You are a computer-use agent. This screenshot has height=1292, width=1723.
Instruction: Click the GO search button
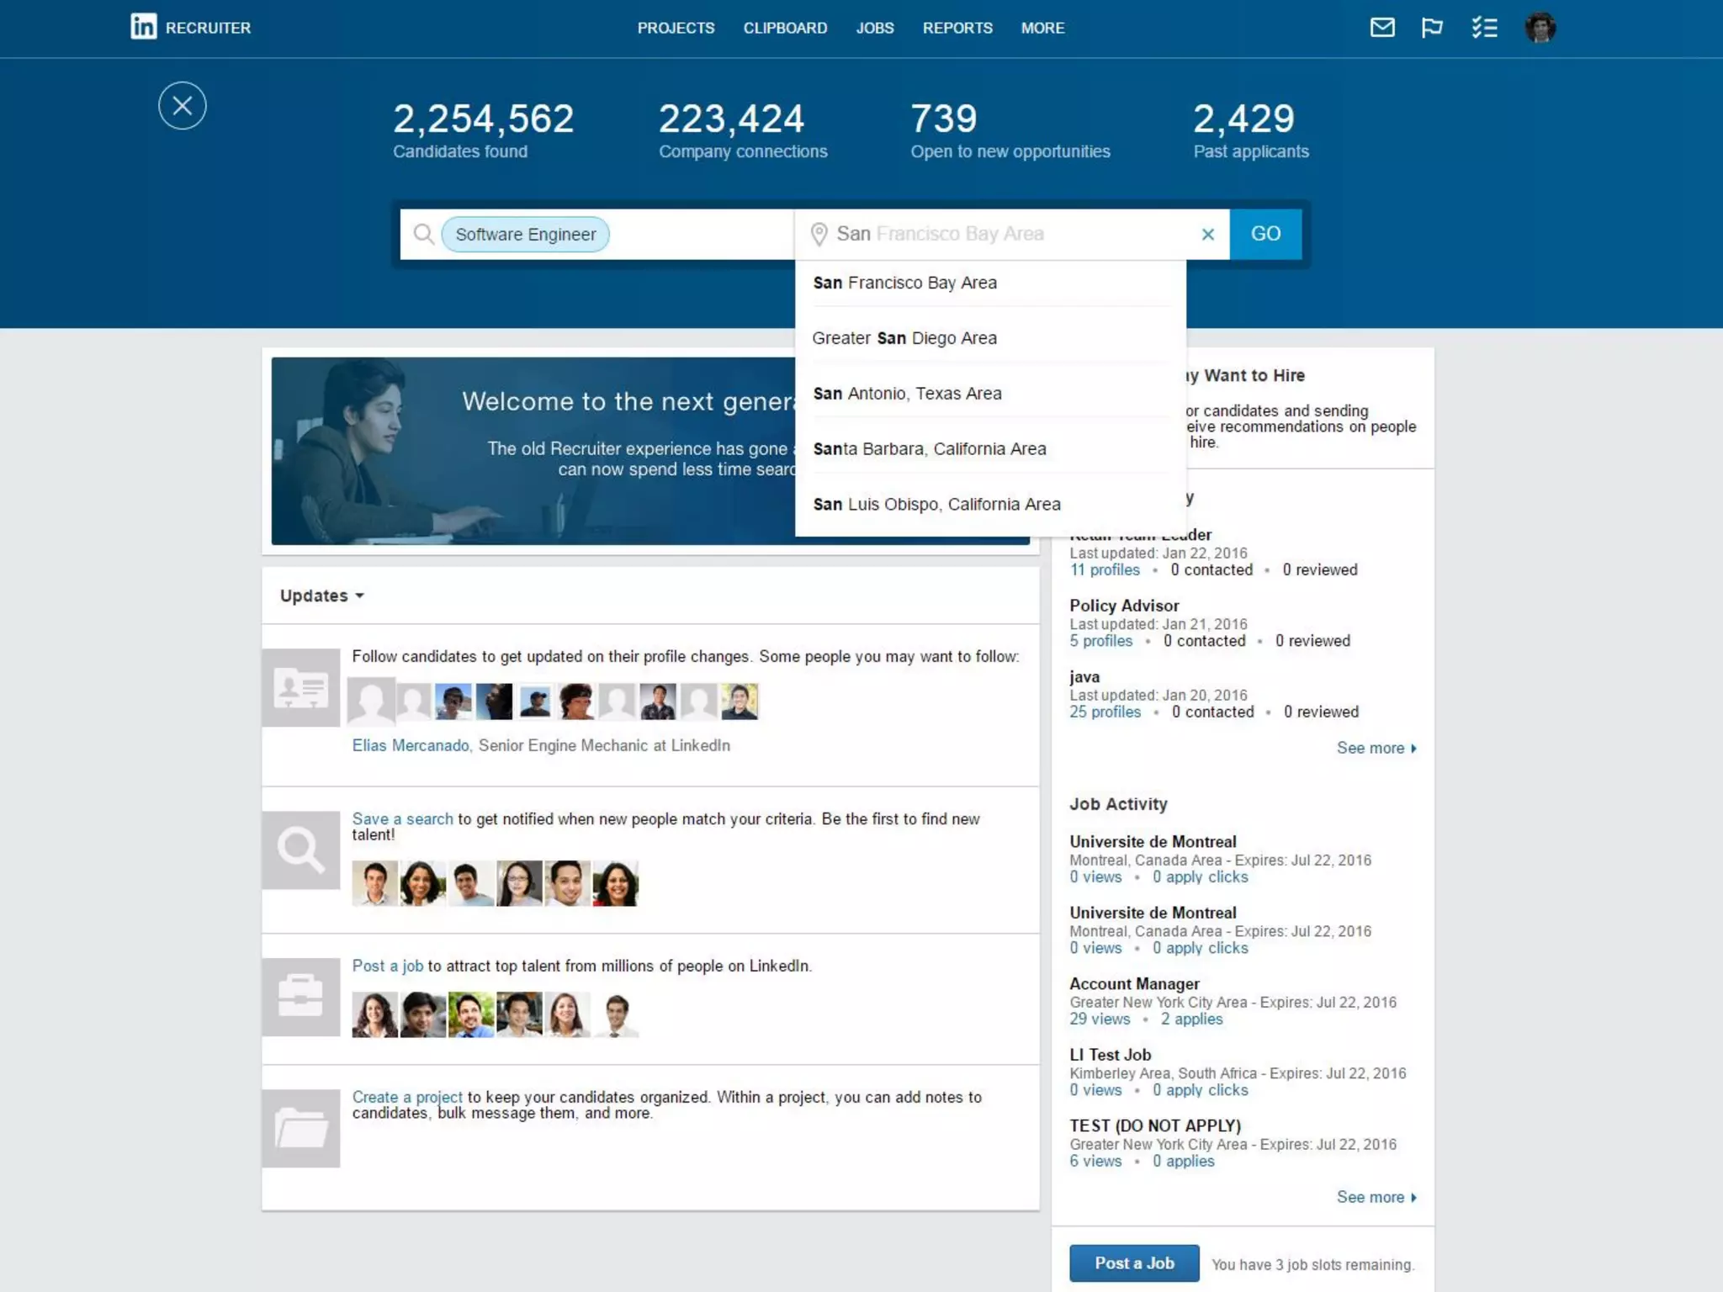(1265, 234)
